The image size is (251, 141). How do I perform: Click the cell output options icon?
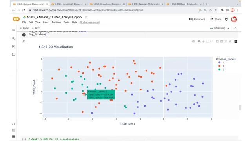click(x=24, y=41)
